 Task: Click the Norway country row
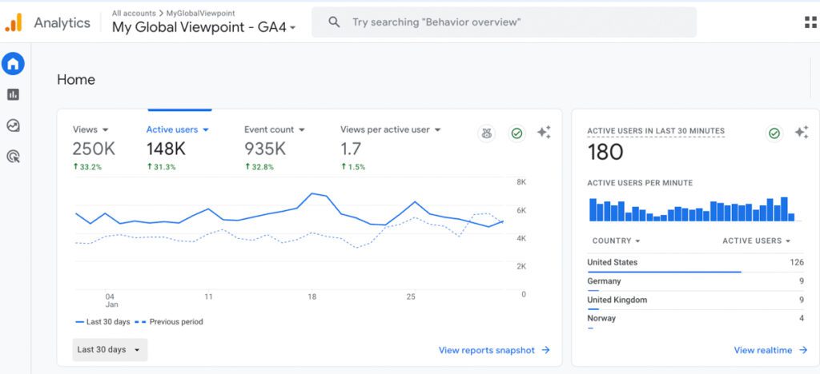pos(696,319)
